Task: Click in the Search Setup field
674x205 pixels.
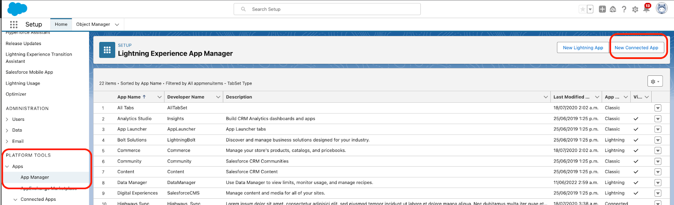Action: (327, 9)
